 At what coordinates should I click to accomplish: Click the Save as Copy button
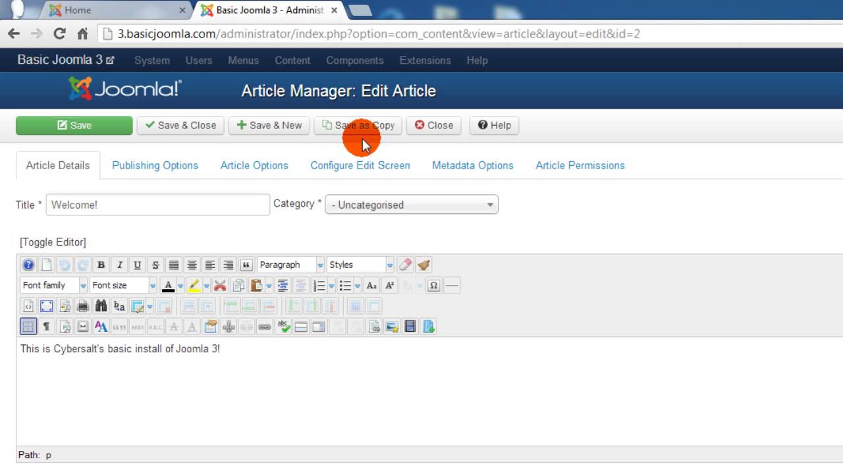coord(358,125)
